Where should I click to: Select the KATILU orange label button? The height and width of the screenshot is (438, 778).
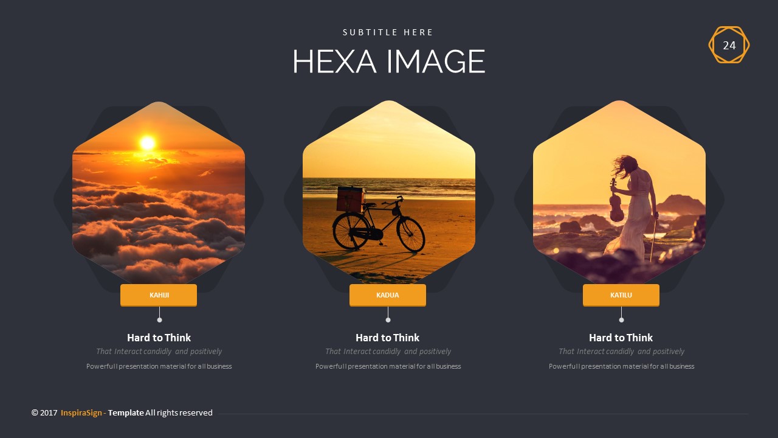tap(621, 295)
